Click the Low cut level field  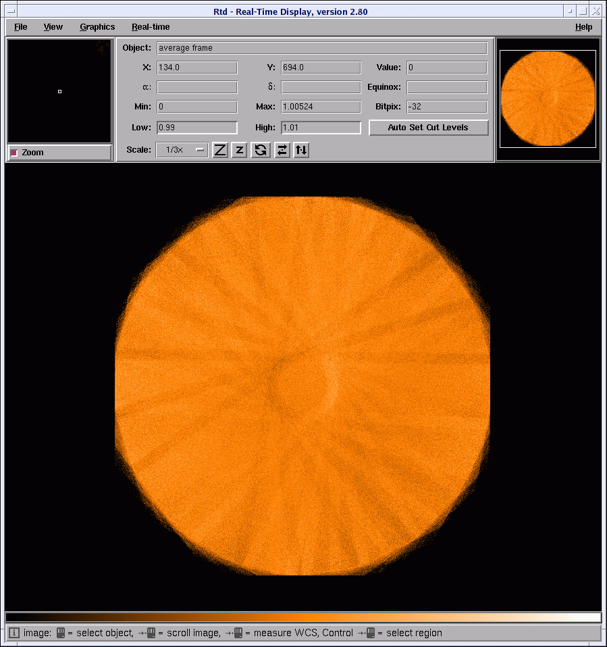197,128
